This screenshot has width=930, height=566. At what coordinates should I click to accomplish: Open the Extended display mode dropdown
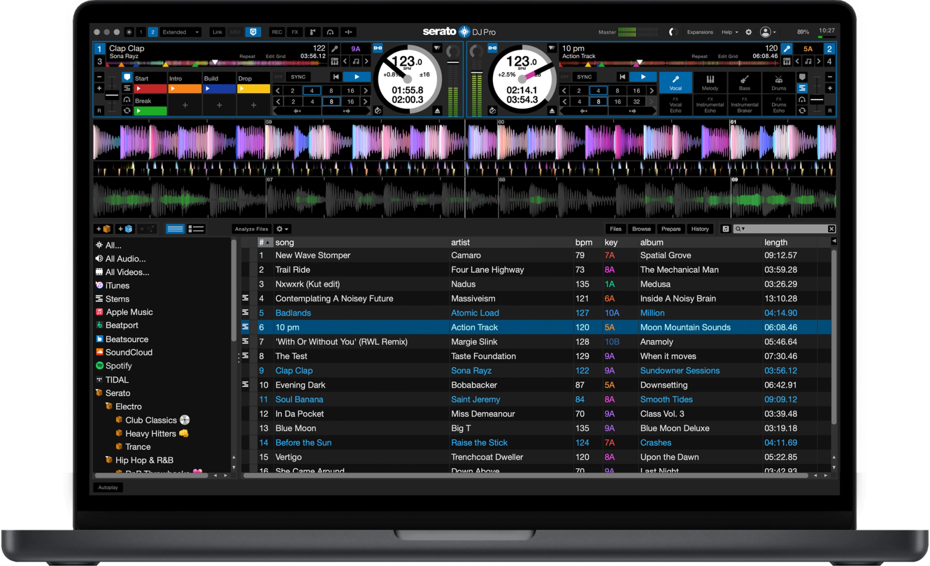pyautogui.click(x=196, y=32)
